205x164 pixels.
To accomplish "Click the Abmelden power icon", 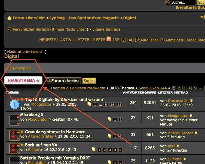I will coord(162,40).
